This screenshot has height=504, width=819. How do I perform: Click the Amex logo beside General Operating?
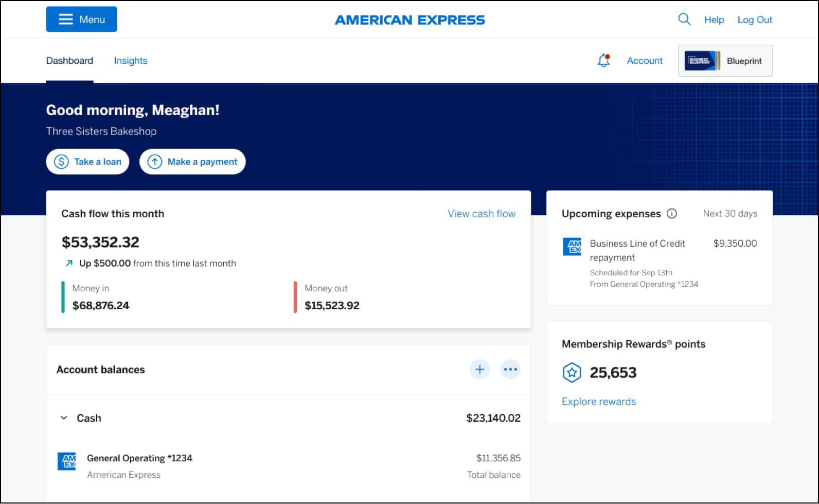(67, 461)
